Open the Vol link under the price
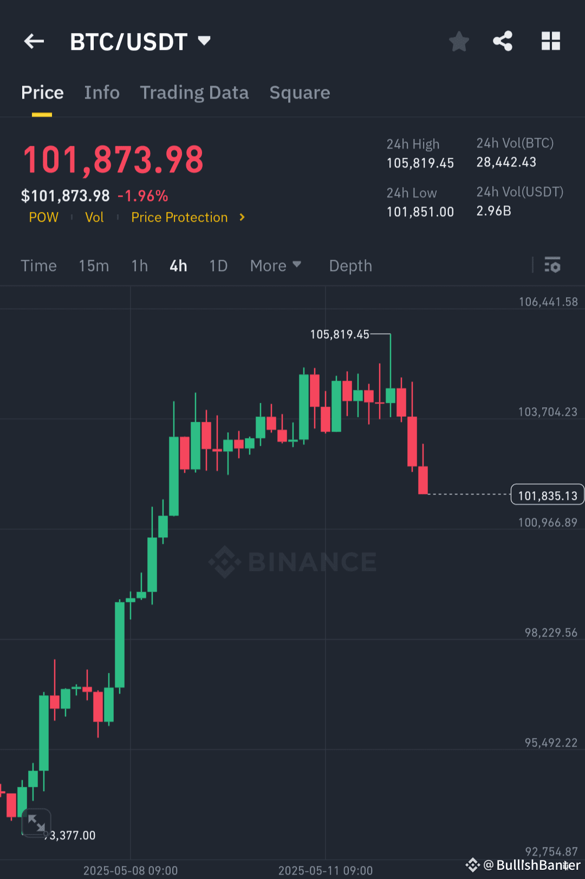This screenshot has width=585, height=879. click(94, 217)
